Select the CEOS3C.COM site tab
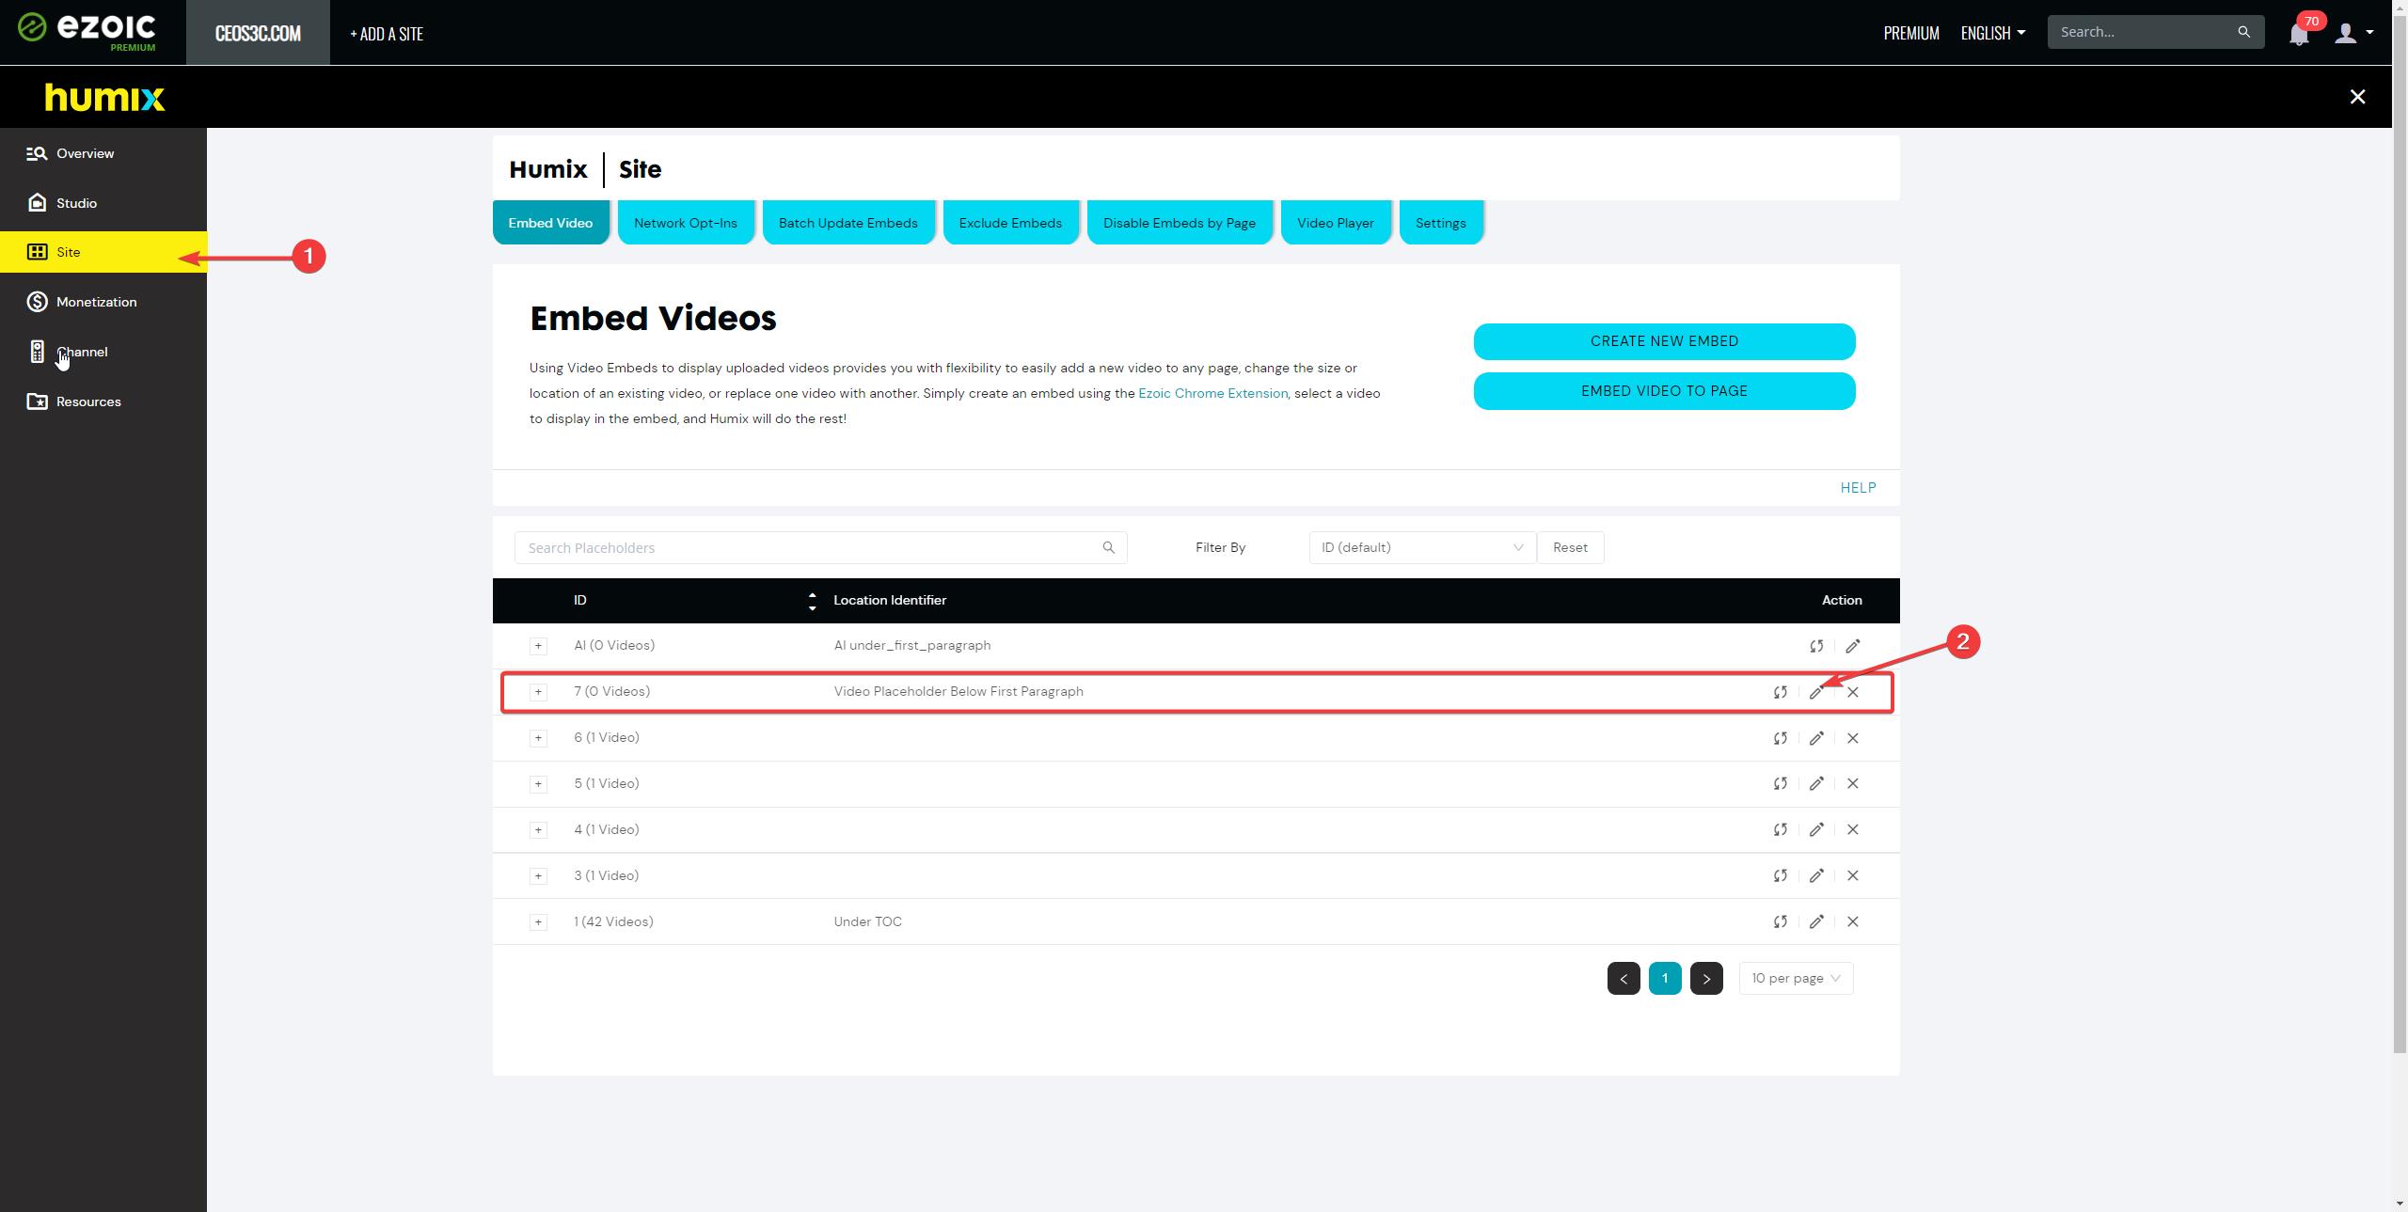2408x1212 pixels. click(x=258, y=33)
